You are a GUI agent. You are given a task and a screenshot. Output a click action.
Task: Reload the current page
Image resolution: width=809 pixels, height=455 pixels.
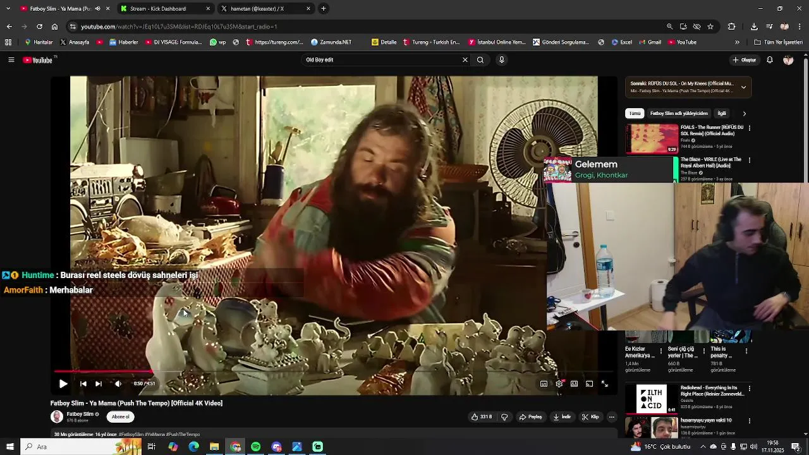39,27
